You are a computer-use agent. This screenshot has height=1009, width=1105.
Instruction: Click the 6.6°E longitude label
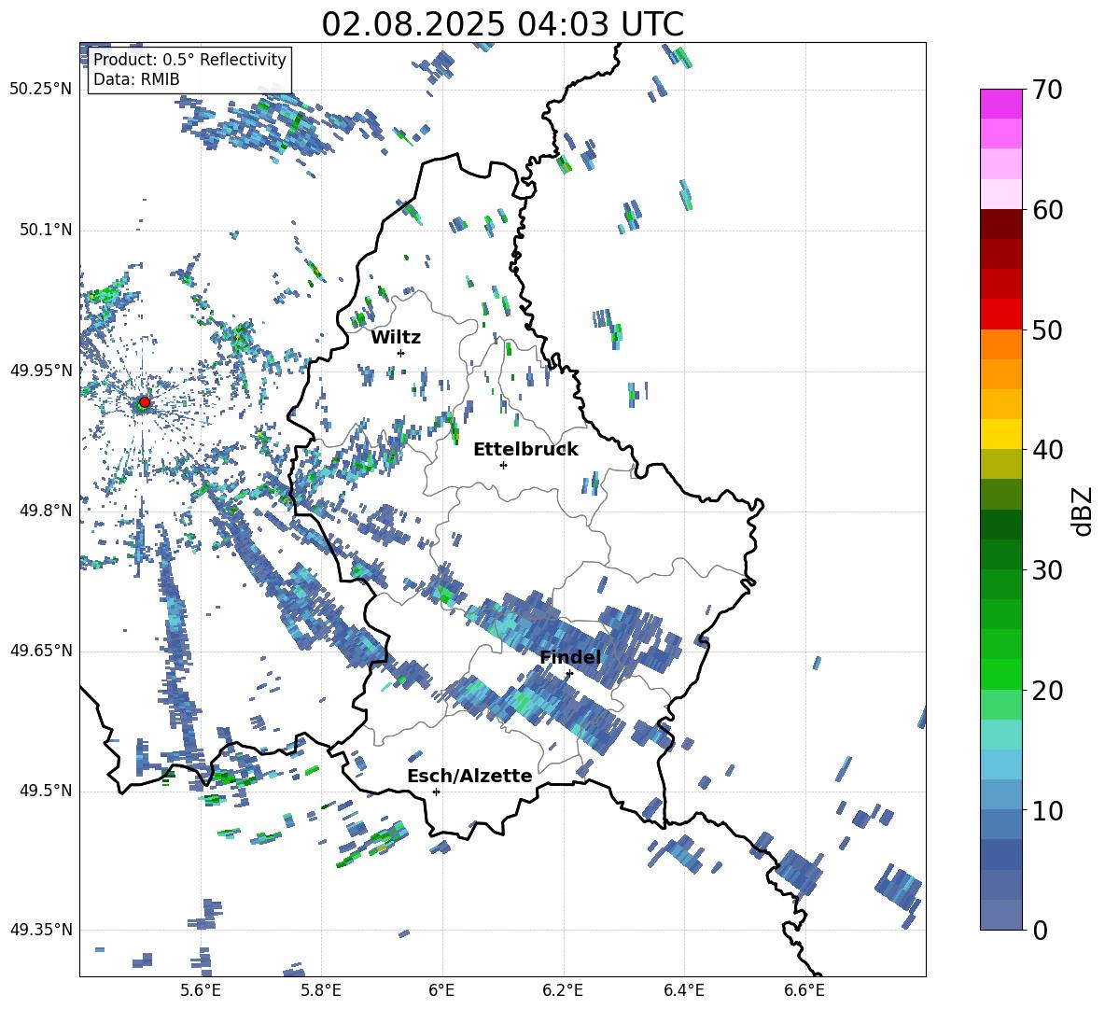pos(804,990)
